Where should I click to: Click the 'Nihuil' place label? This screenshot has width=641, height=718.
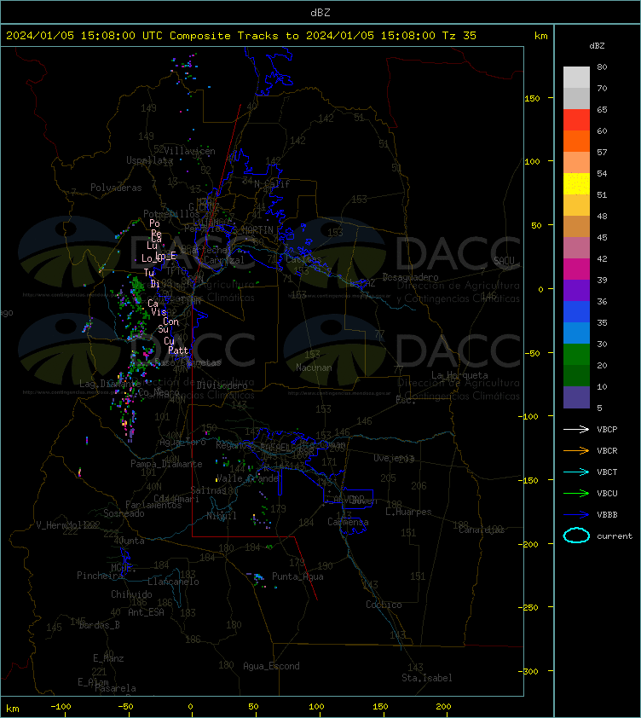[x=222, y=516]
